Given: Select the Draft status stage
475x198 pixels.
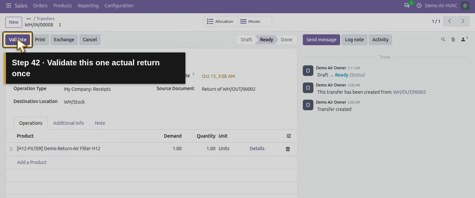Looking at the screenshot, I should coord(246,40).
